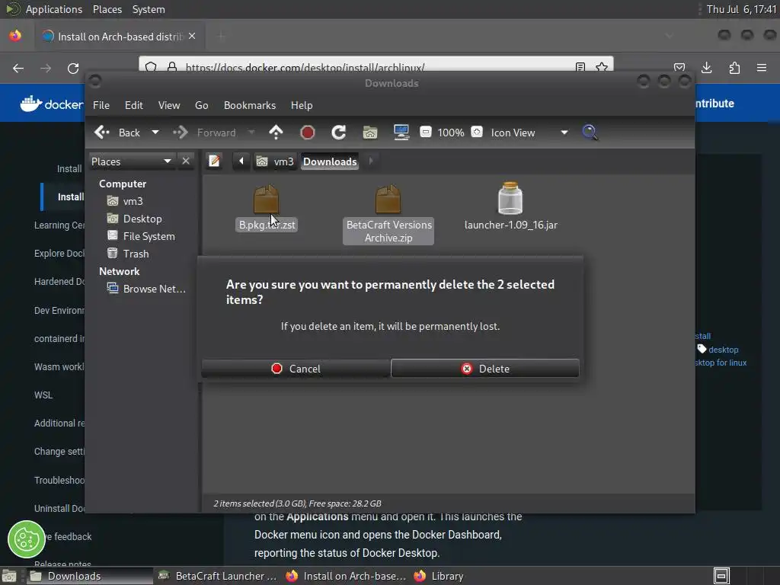Open the Back history dropdown arrow
Viewport: 780px width, 585px height.
click(x=155, y=133)
